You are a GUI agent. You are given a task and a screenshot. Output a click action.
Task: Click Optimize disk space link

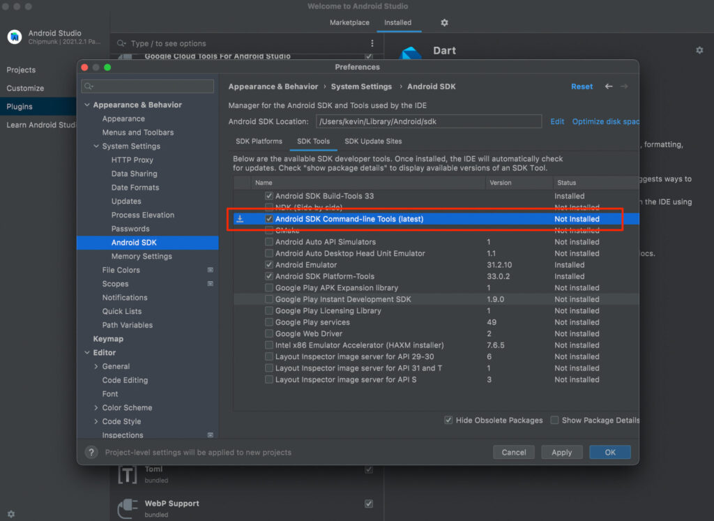pyautogui.click(x=606, y=121)
